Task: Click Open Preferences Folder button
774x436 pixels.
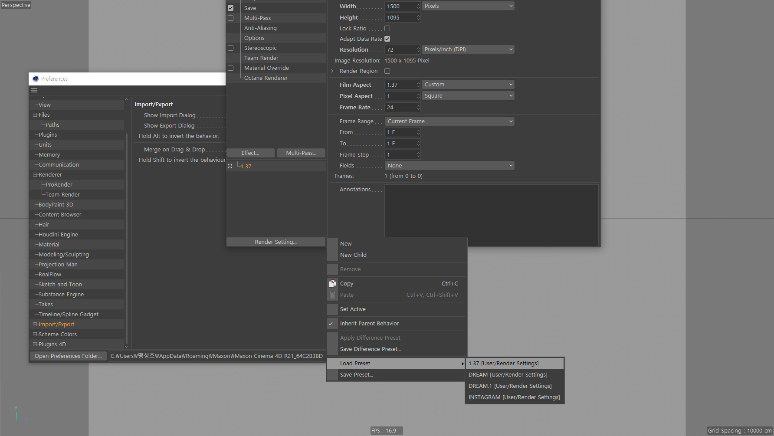Action: (x=68, y=356)
